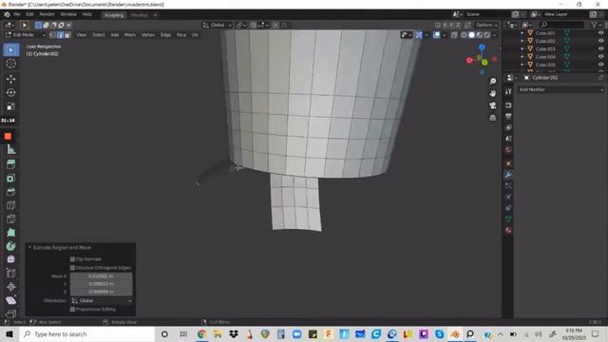Open the Edit Mode dropdown
This screenshot has width=608, height=342.
[26, 35]
